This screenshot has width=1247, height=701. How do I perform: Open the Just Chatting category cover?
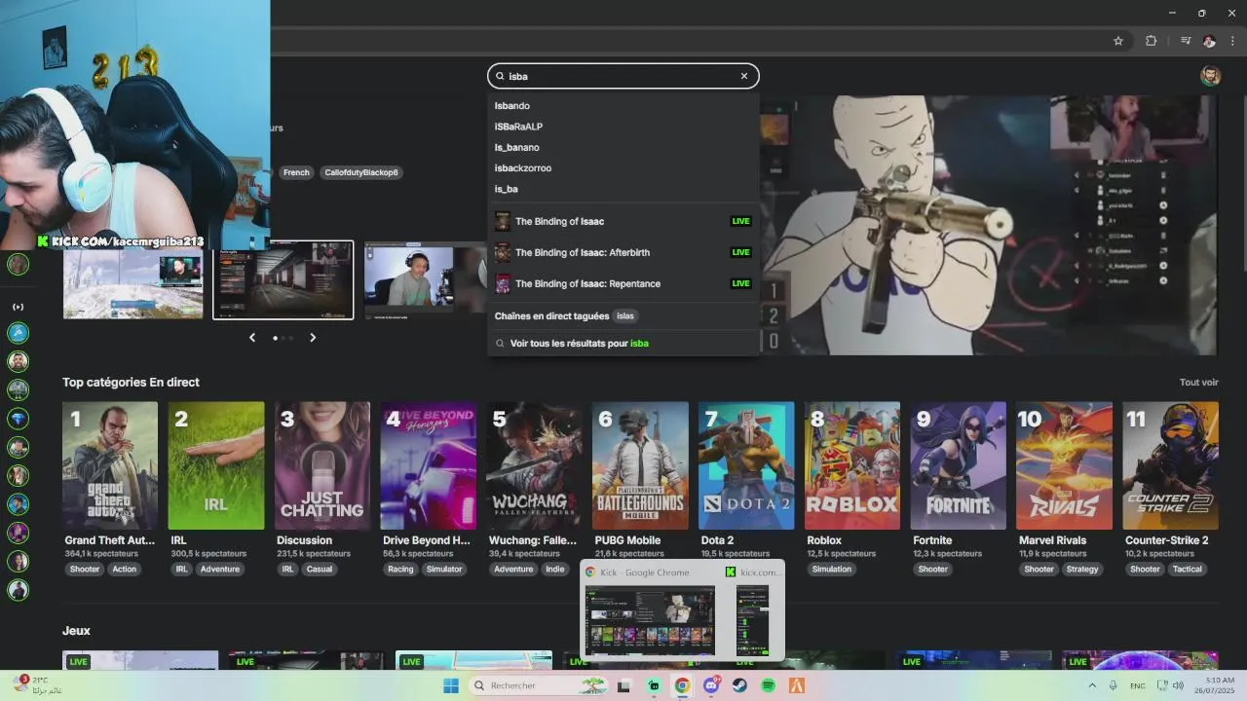(x=322, y=465)
